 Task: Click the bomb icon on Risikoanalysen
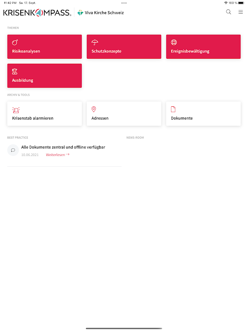pos(15,42)
